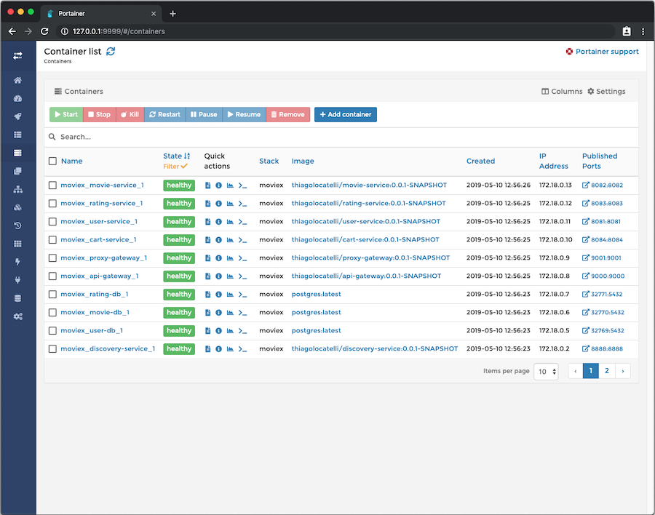This screenshot has height=515, width=655.
Task: Open the postgres:latest image of moviex_movie-db_1
Action: (317, 313)
